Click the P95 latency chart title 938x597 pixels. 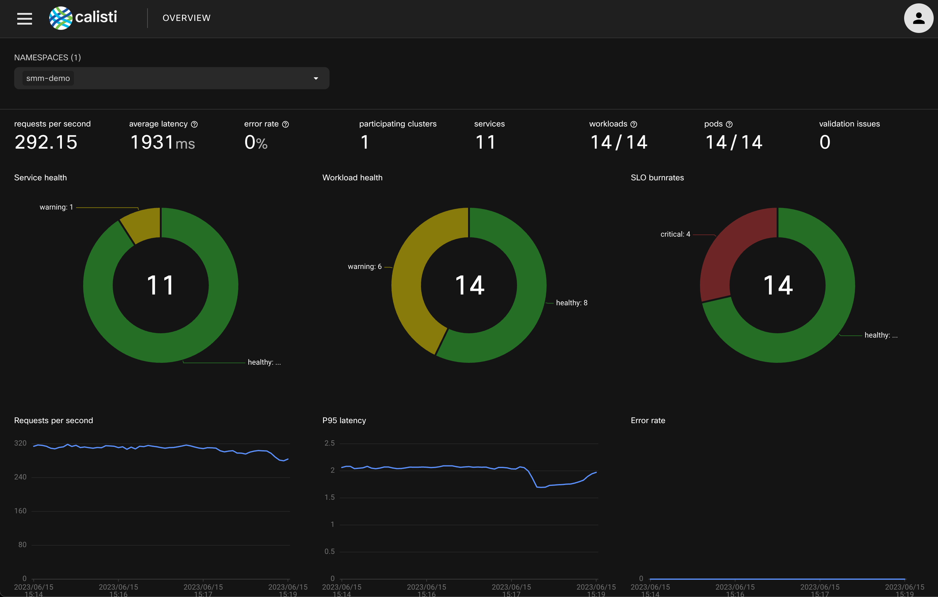coord(344,421)
